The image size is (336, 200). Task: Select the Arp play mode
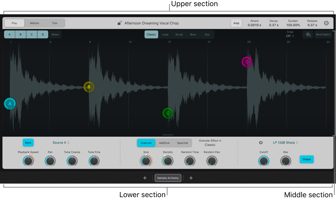tap(207, 34)
